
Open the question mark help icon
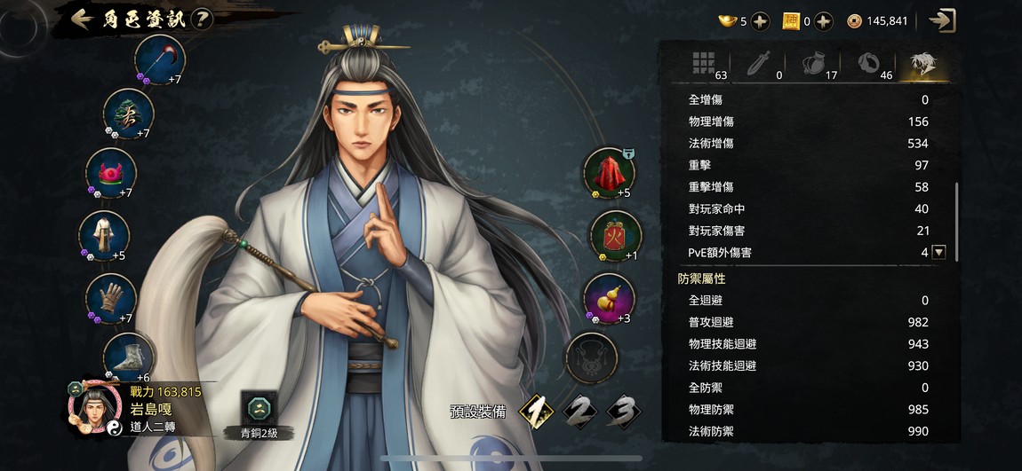click(203, 20)
